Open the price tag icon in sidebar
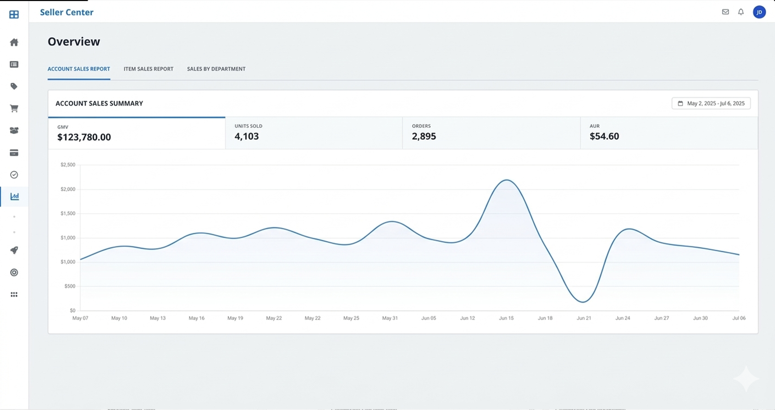This screenshot has width=775, height=410. (14, 86)
